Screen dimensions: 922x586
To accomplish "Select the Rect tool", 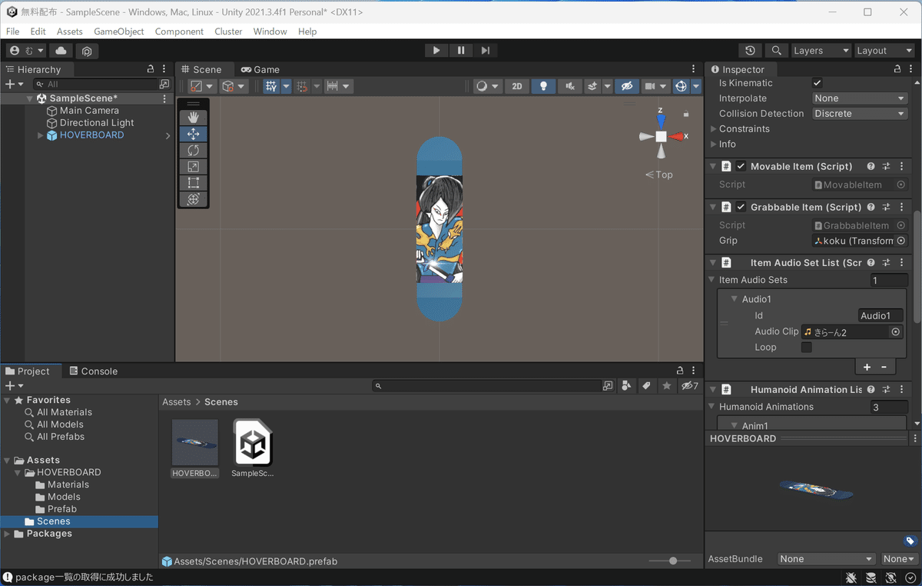I will pyautogui.click(x=193, y=182).
